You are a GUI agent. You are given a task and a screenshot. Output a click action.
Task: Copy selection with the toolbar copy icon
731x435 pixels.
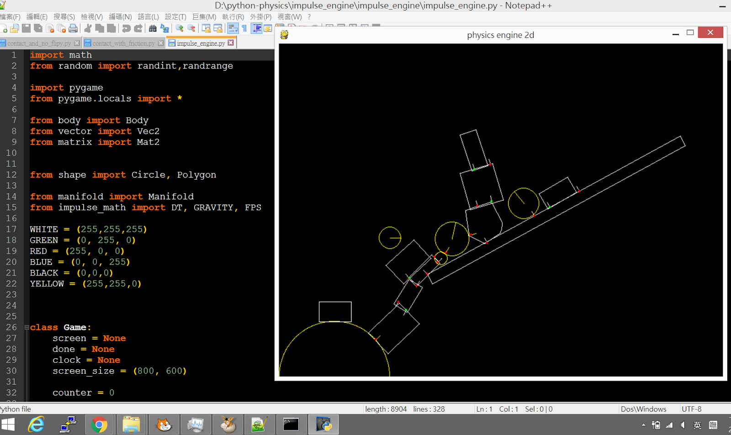[x=100, y=29]
